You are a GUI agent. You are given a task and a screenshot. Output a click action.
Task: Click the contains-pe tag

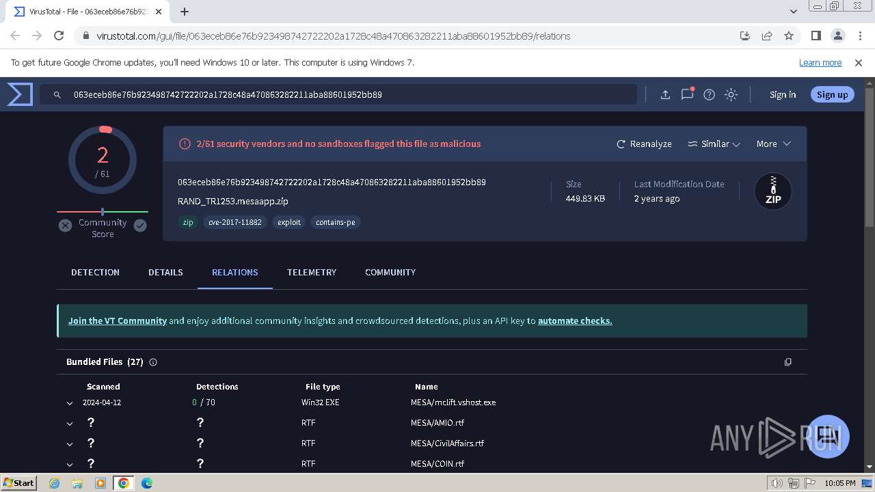(336, 222)
